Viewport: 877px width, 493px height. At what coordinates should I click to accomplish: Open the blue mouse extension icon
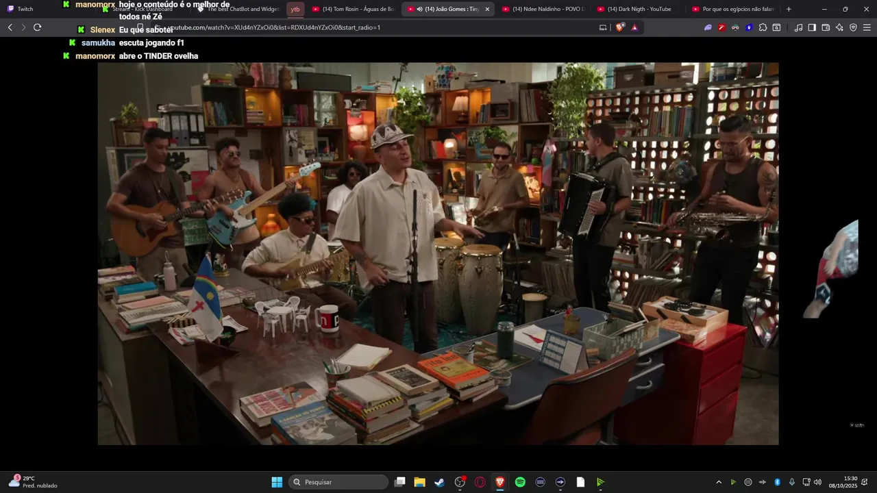click(x=749, y=27)
